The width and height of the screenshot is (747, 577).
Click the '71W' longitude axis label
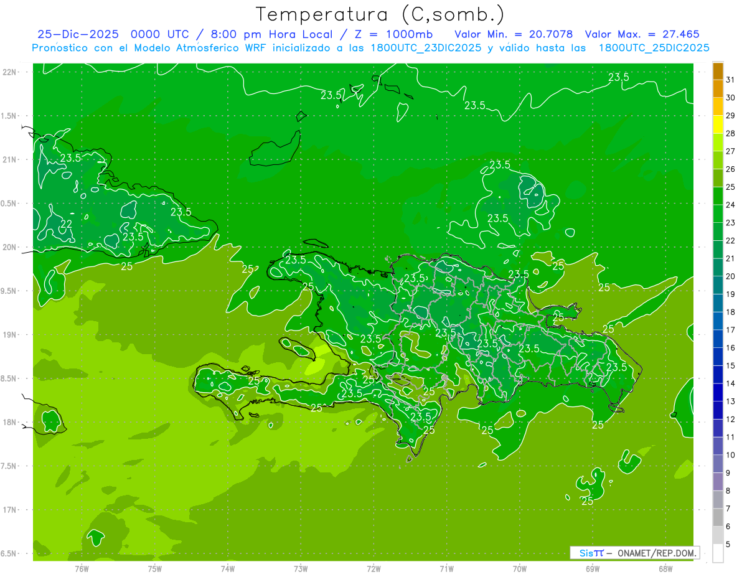pyautogui.click(x=446, y=569)
